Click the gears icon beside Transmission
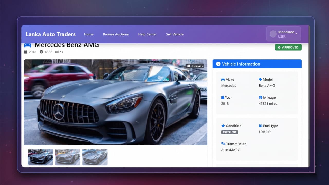 (223, 144)
